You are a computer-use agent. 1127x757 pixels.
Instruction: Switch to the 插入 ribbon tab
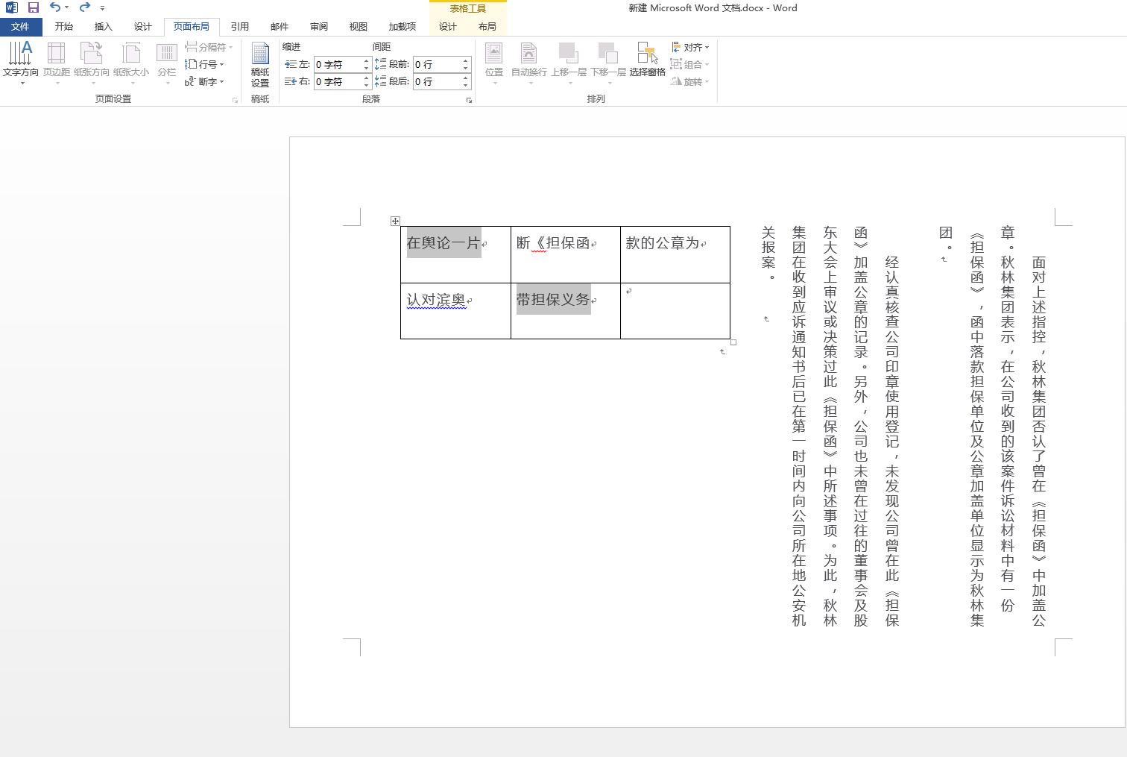(103, 27)
